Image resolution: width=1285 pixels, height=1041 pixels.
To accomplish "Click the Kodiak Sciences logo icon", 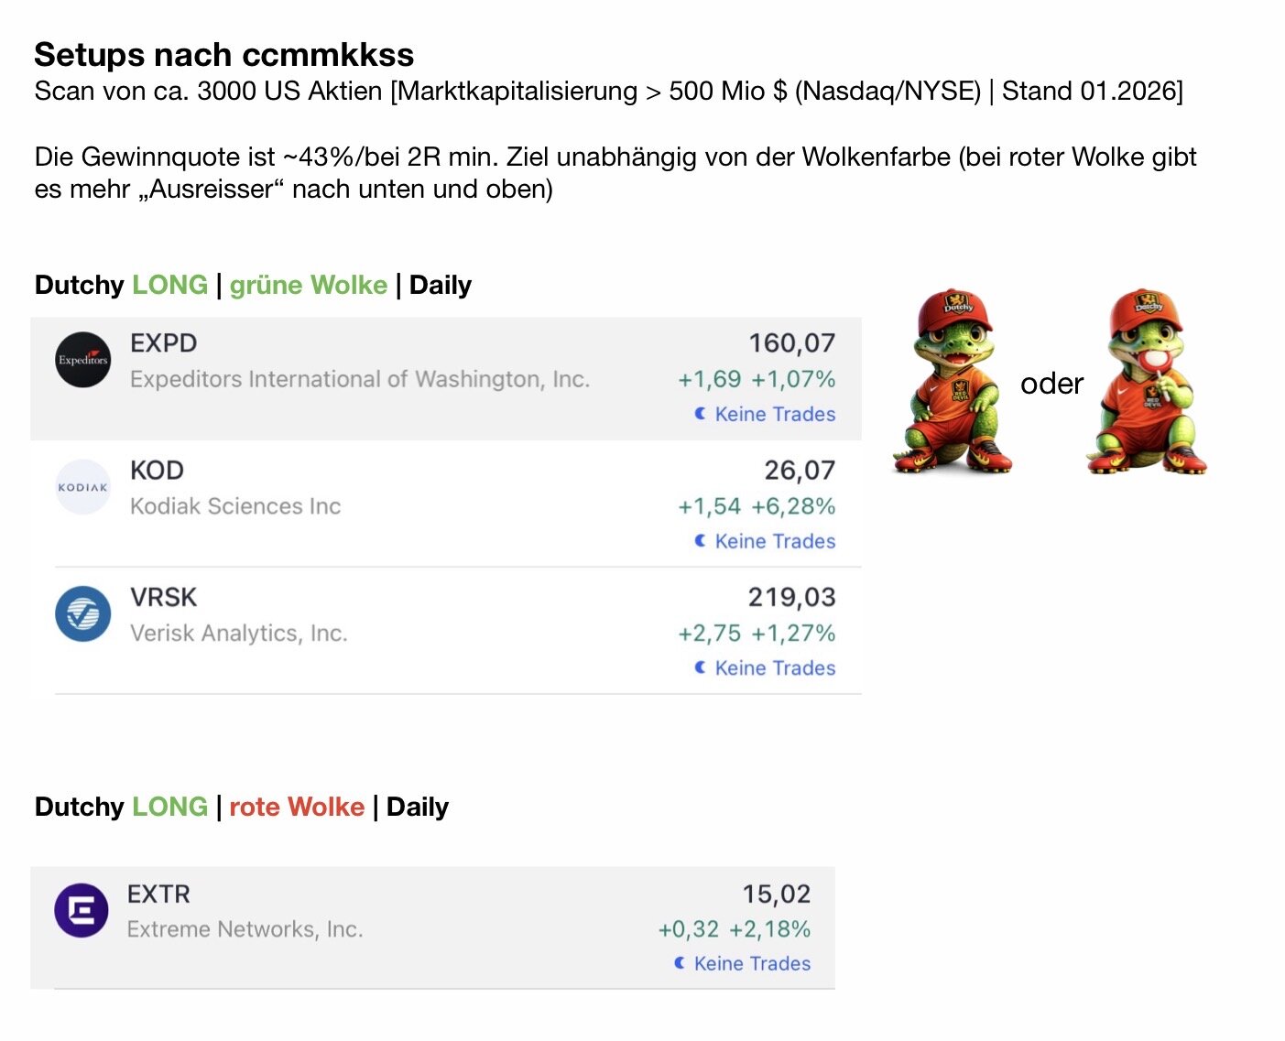I will pos(82,487).
